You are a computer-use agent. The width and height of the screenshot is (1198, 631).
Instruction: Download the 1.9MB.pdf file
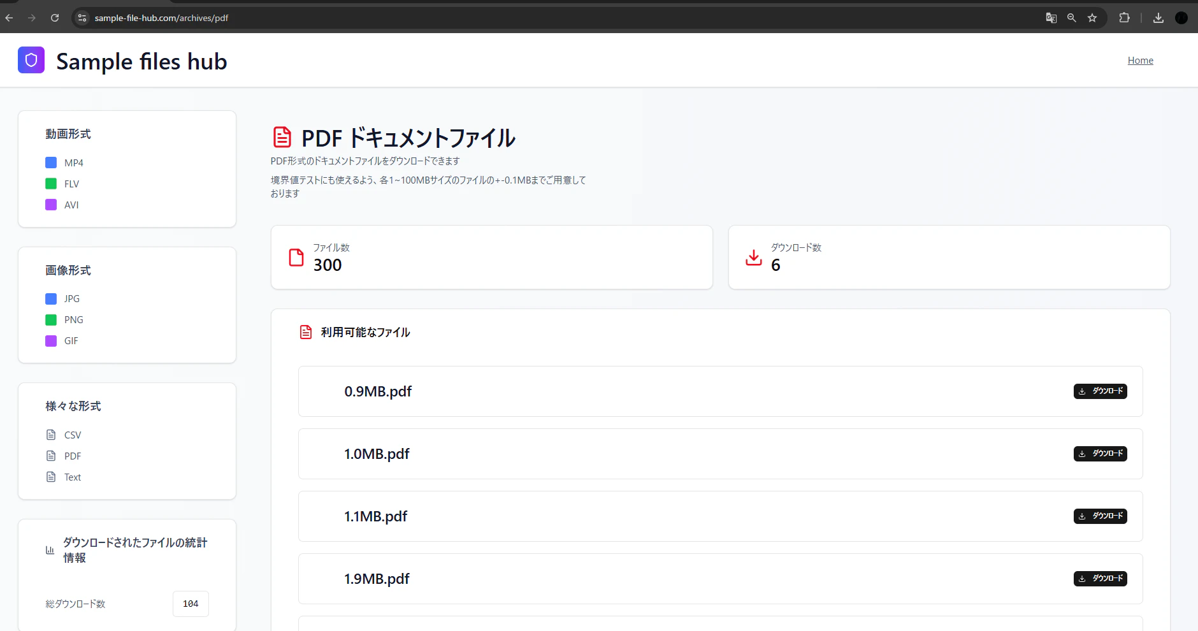1101,579
